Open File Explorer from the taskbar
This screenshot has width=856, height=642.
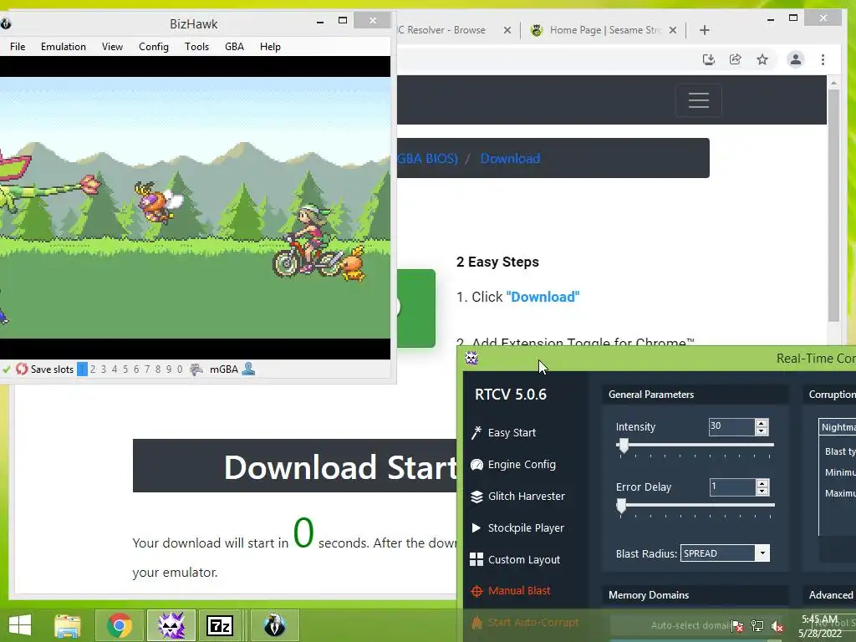(68, 625)
